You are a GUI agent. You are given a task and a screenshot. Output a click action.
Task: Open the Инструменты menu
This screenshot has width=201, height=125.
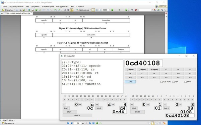(x=62, y=6)
